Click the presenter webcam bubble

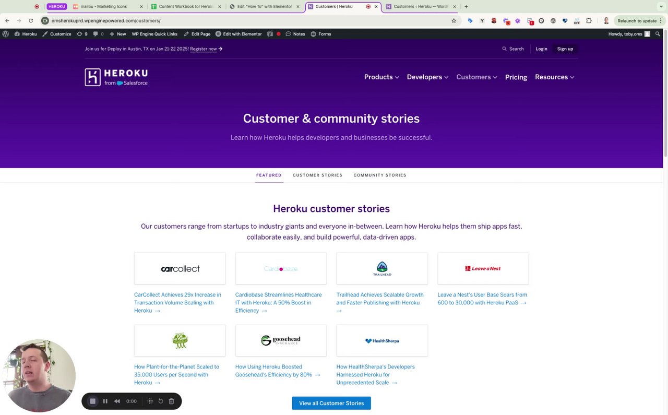click(40, 376)
